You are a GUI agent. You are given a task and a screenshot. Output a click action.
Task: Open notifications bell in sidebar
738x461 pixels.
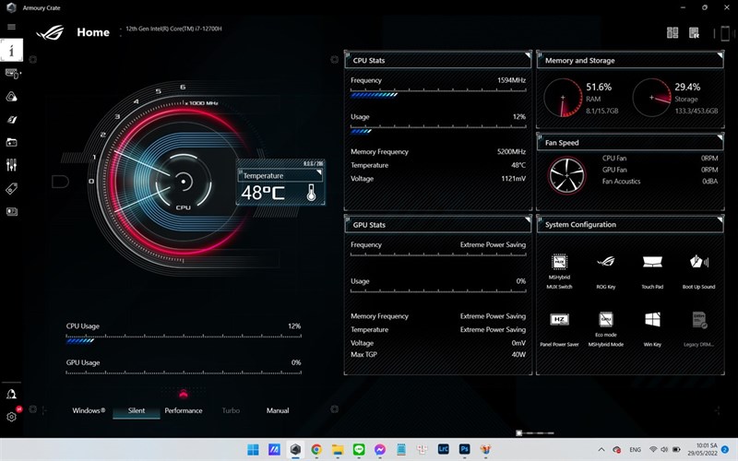[12, 395]
